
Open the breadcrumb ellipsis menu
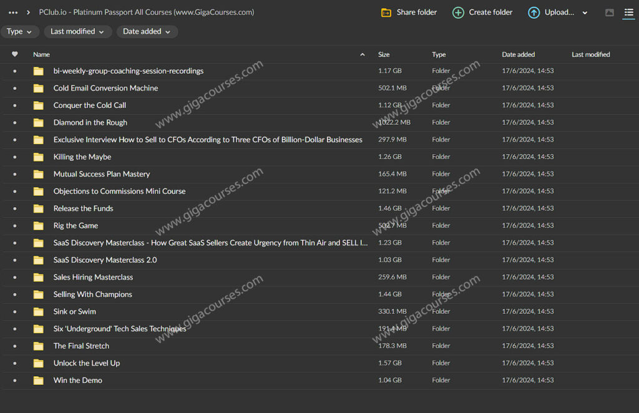[x=13, y=12]
